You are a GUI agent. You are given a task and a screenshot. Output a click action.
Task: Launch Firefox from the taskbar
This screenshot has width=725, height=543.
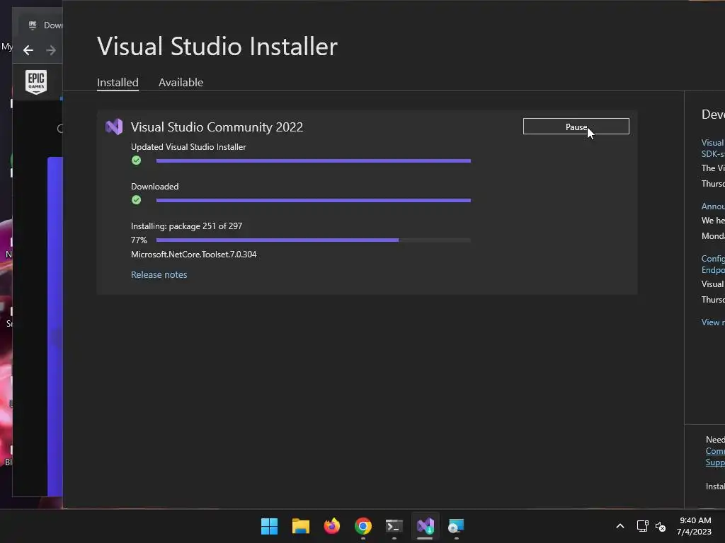331,526
